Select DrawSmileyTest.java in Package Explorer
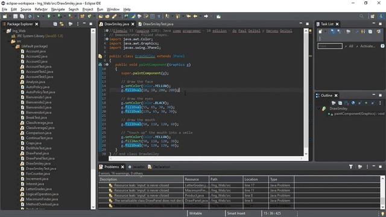Viewport: 386px width, 217px height. [x=41, y=169]
